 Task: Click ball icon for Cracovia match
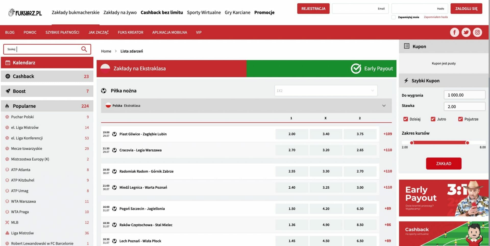[x=115, y=150]
